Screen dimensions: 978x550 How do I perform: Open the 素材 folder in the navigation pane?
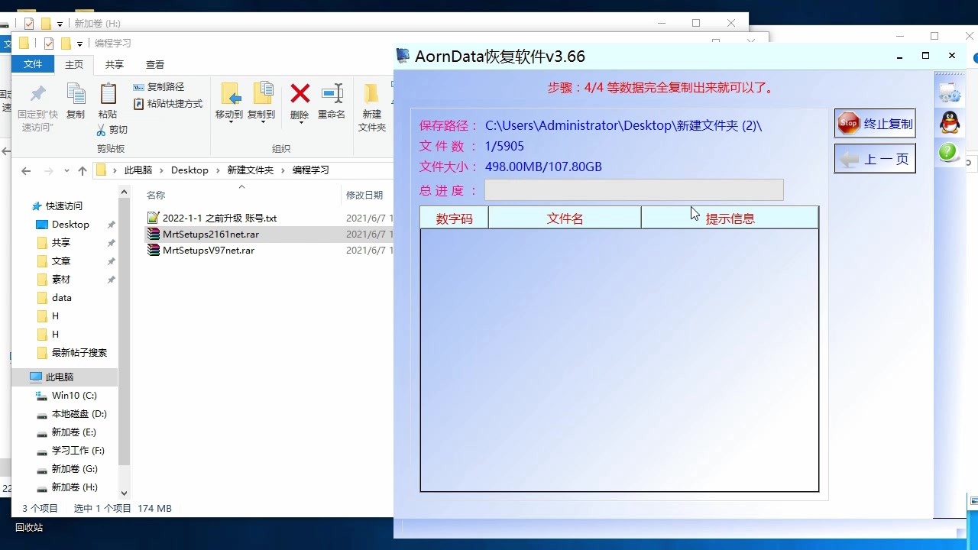pos(61,280)
